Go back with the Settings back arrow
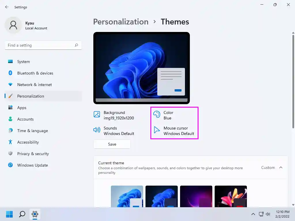 [x=7, y=7]
